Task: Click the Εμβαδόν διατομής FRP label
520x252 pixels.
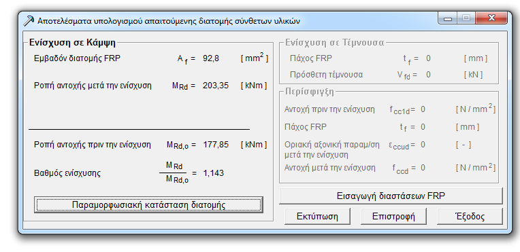Action: [78, 58]
